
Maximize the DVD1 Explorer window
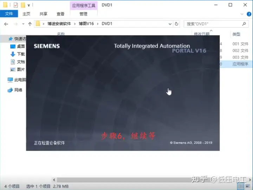coord(231,5)
